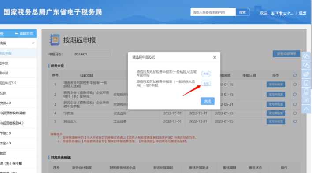Click the 报送状态 column header

coord(255,168)
